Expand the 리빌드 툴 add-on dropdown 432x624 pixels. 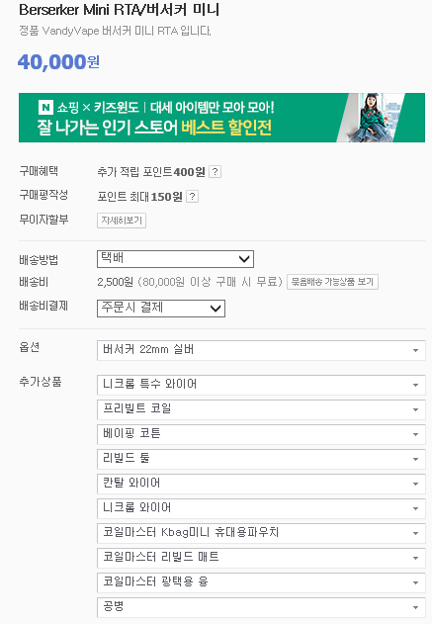coord(261,459)
